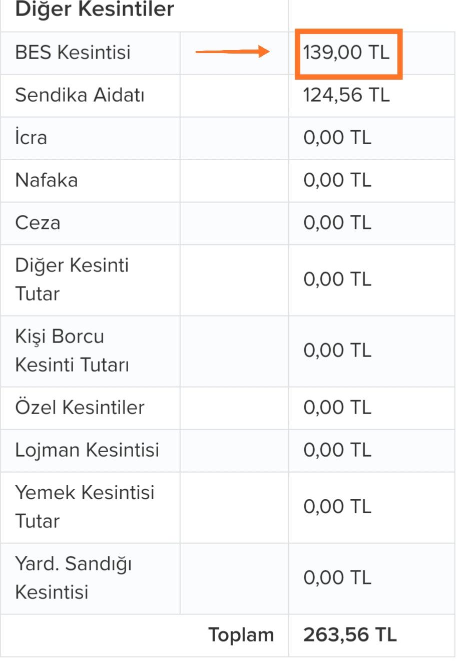The width and height of the screenshot is (472, 663).
Task: Select the Lojman Kesintisi 0,00 TL value
Action: tap(337, 450)
